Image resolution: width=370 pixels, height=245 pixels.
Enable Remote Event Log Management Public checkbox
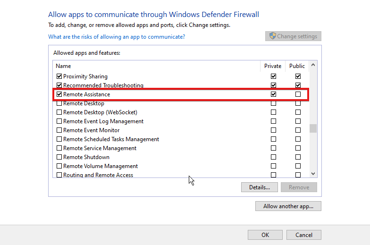click(298, 121)
